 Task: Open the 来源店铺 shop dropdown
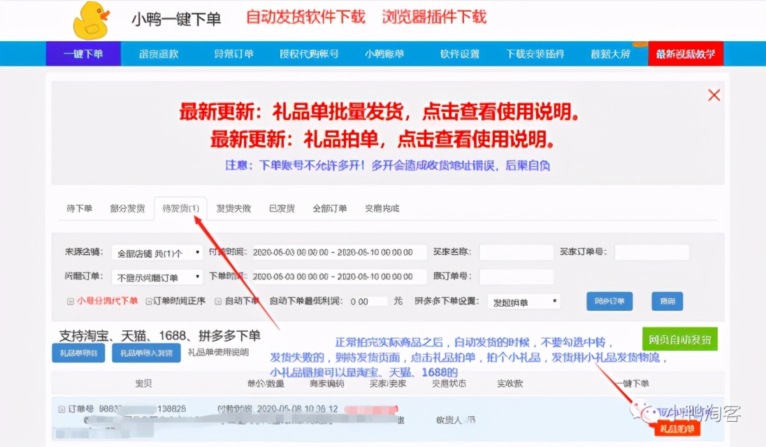pyautogui.click(x=157, y=252)
